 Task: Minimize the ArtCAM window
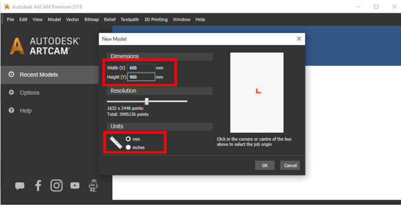pyautogui.click(x=358, y=7)
